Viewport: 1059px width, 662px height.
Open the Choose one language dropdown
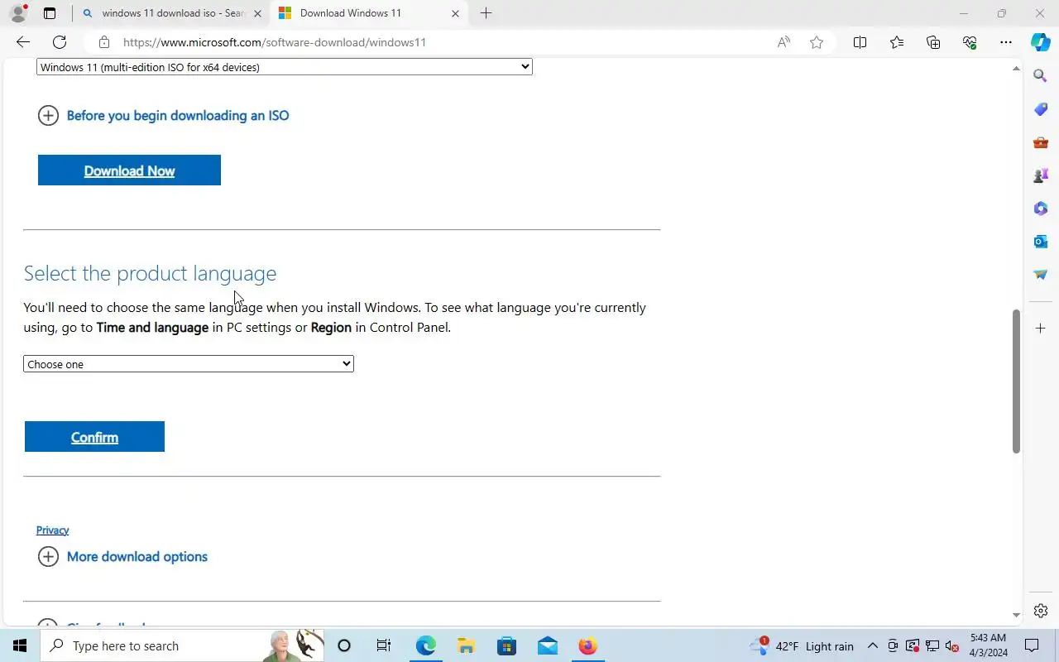coord(189,364)
